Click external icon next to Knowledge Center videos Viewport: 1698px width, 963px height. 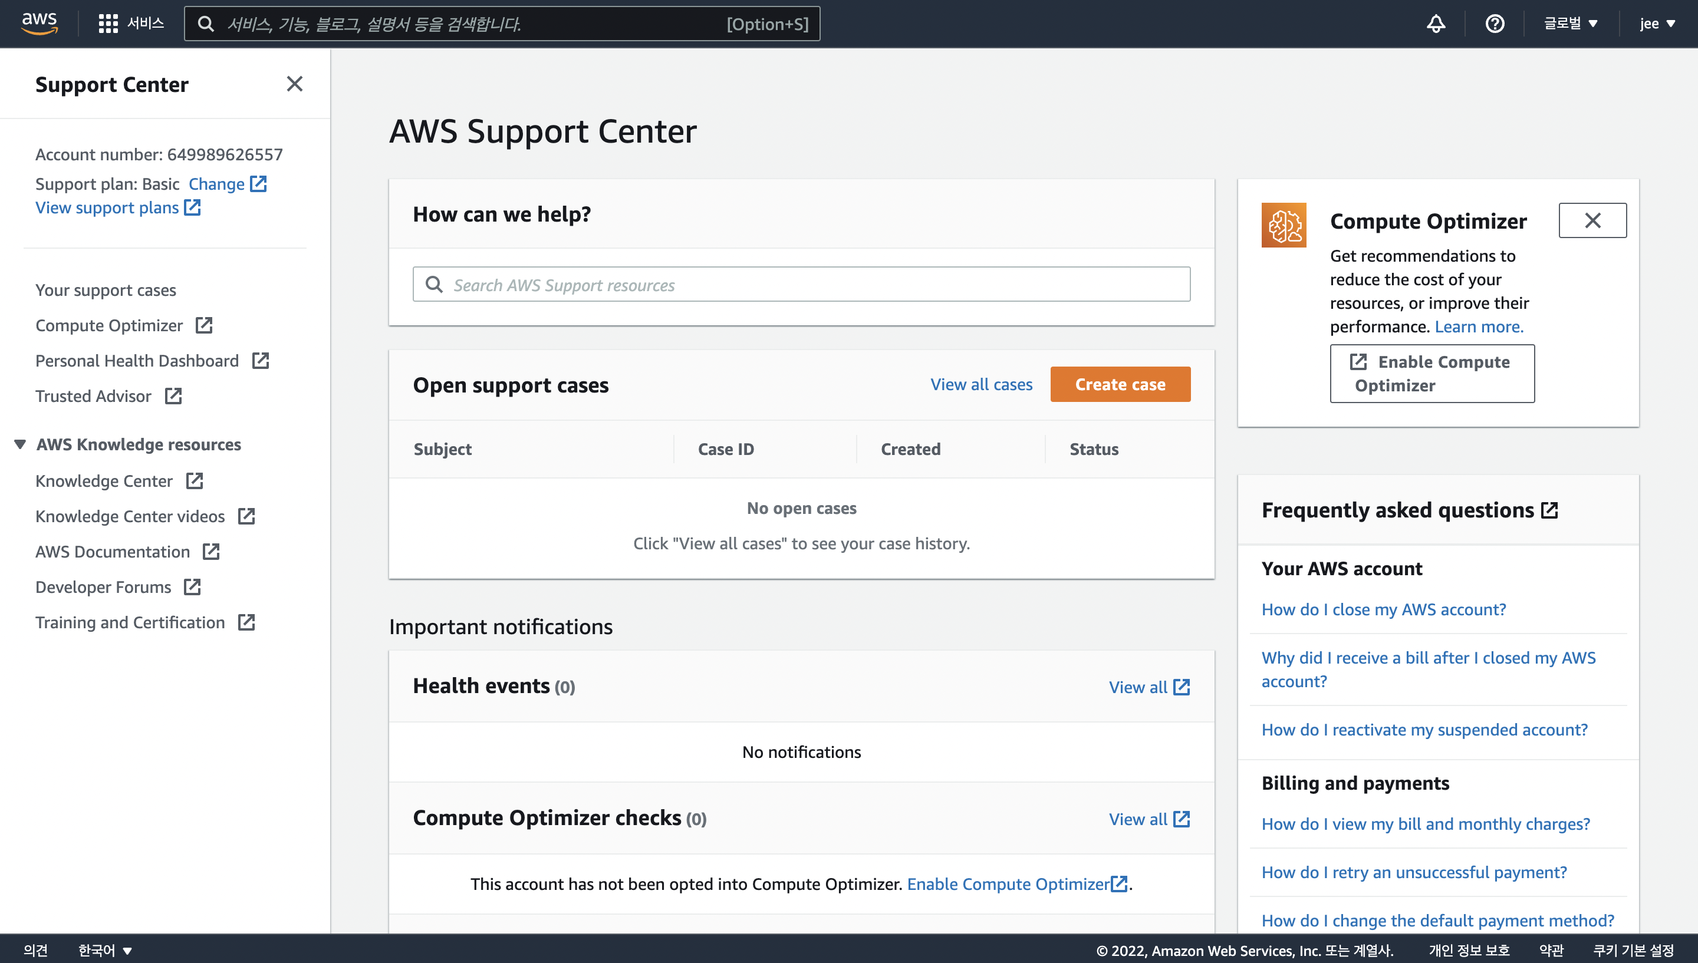(x=246, y=516)
